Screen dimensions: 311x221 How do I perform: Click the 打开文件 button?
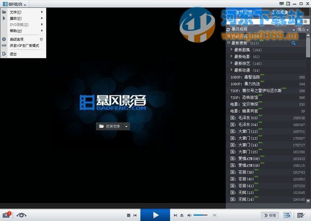[x=110, y=126]
